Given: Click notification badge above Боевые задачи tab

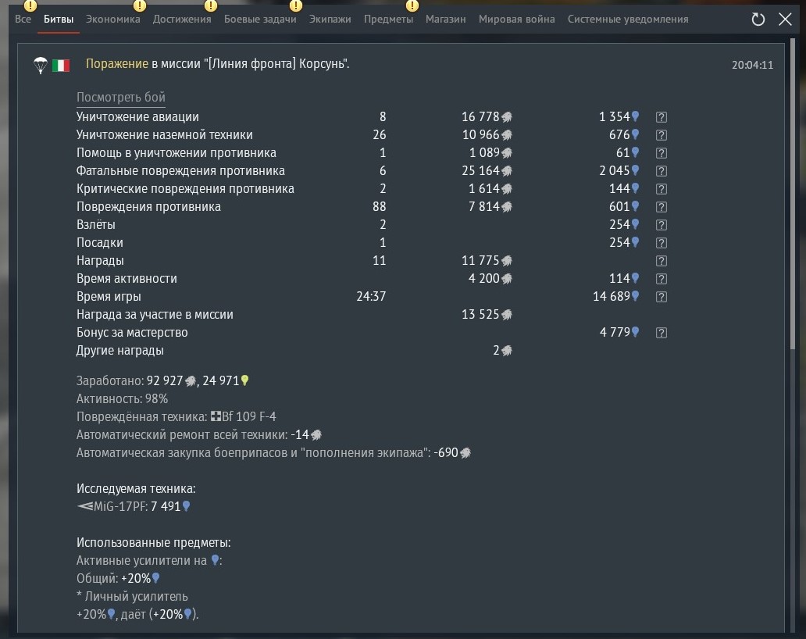Looking at the screenshot, I should pos(296,5).
